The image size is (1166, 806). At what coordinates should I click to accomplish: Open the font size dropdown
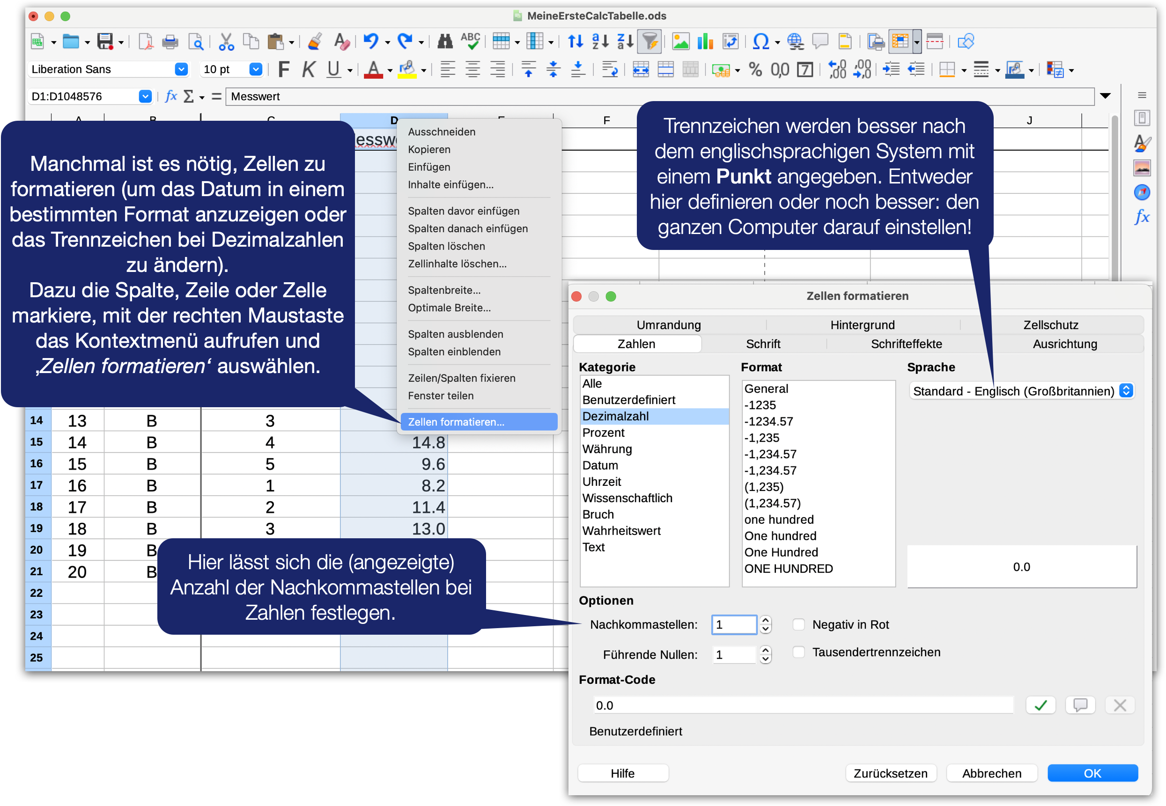click(x=256, y=69)
